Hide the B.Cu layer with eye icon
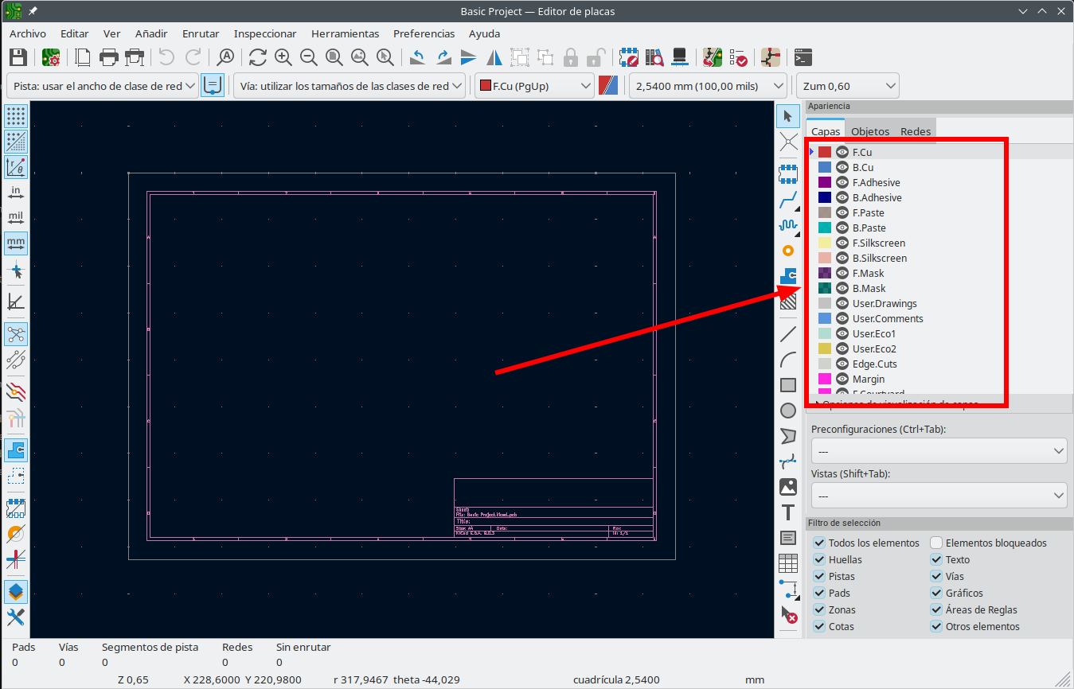The image size is (1074, 689). [x=842, y=167]
